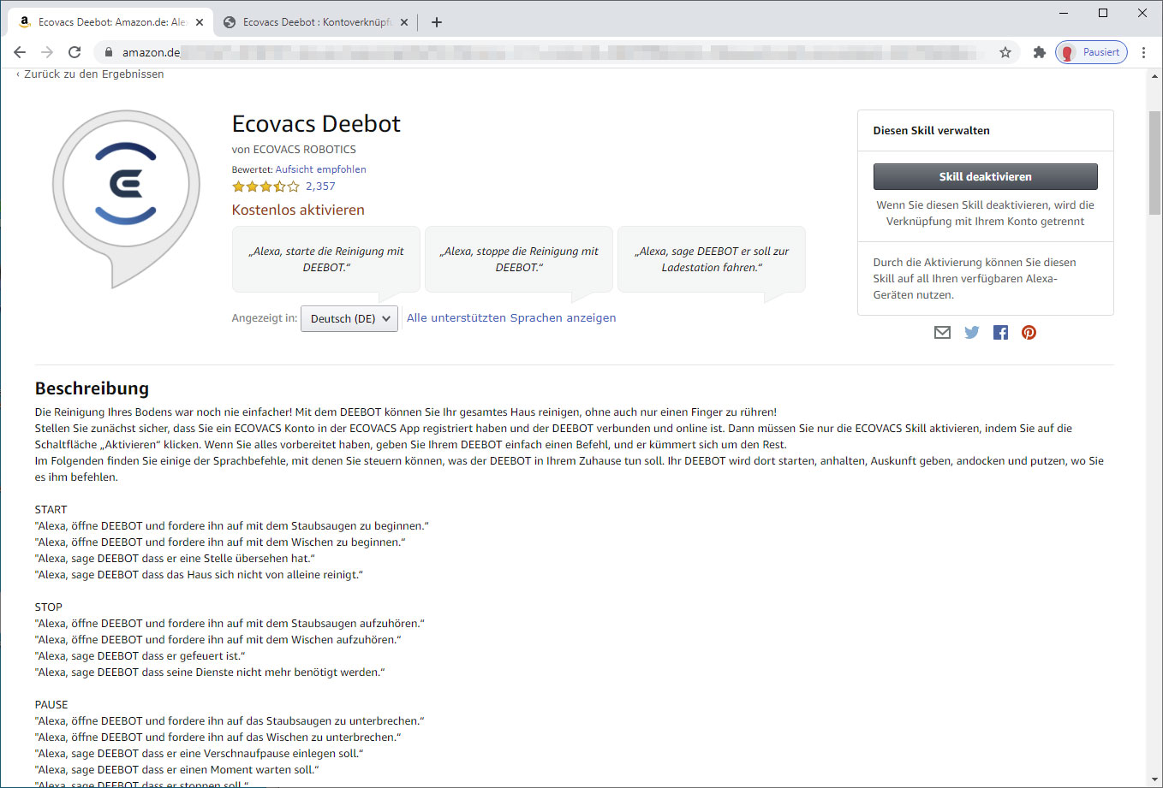Share the skill on Pinterest

1029,333
